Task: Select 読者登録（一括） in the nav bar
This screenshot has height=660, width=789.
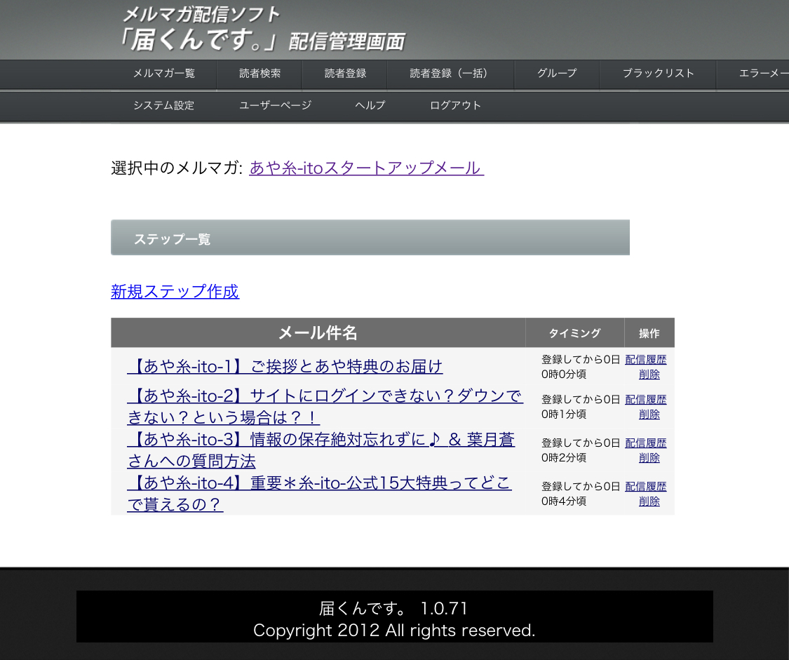Action: (x=449, y=74)
